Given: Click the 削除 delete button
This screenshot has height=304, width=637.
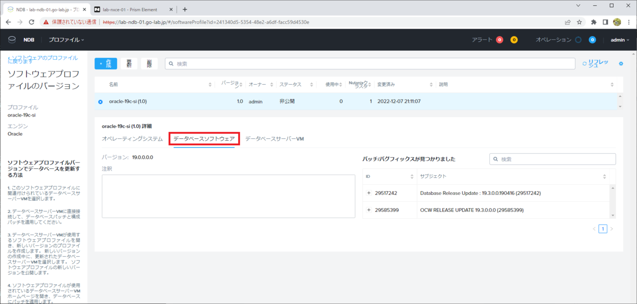Looking at the screenshot, I should [x=149, y=64].
